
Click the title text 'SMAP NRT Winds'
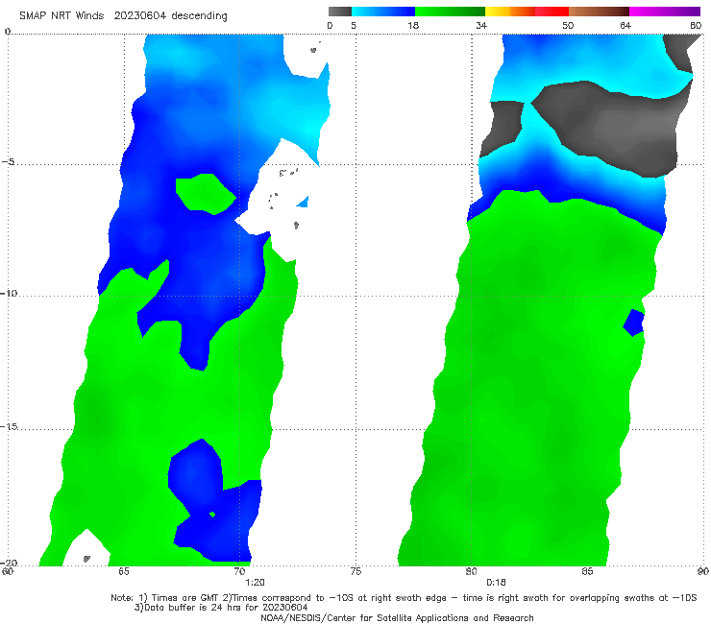pyautogui.click(x=61, y=15)
